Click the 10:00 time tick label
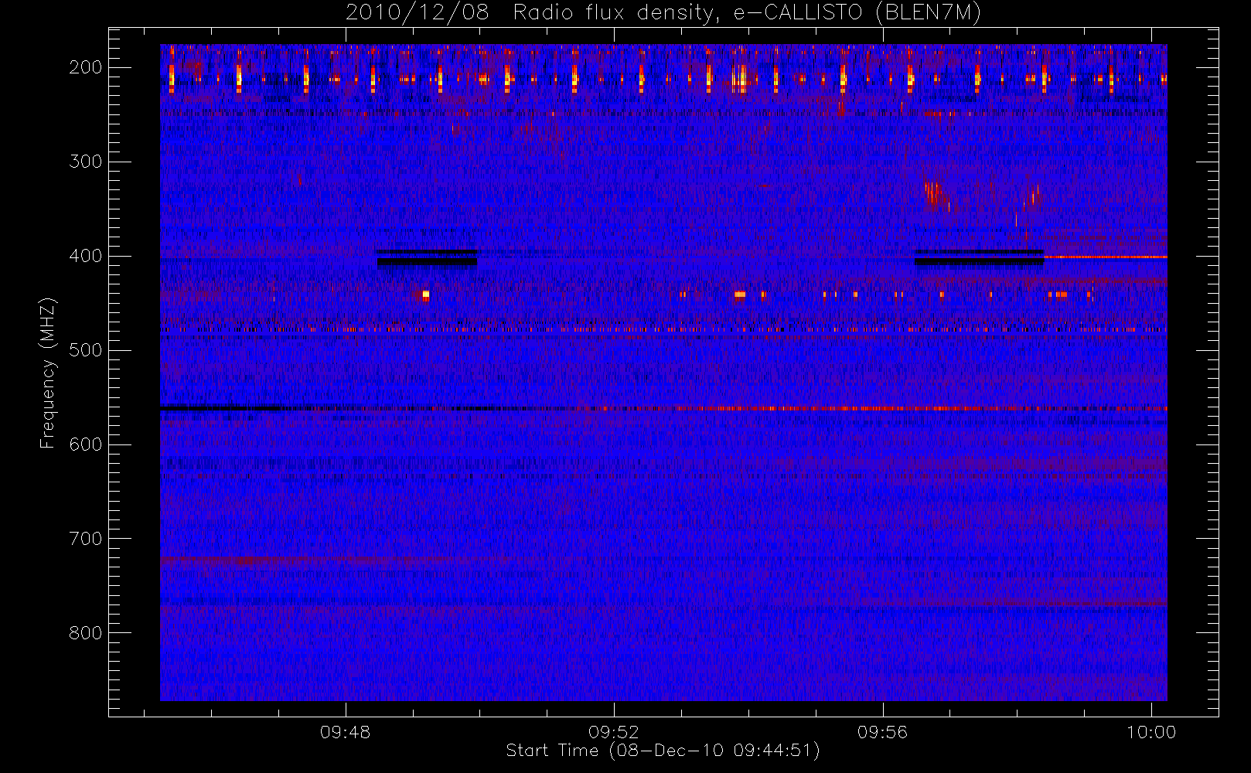The height and width of the screenshot is (773, 1251). click(x=1151, y=732)
